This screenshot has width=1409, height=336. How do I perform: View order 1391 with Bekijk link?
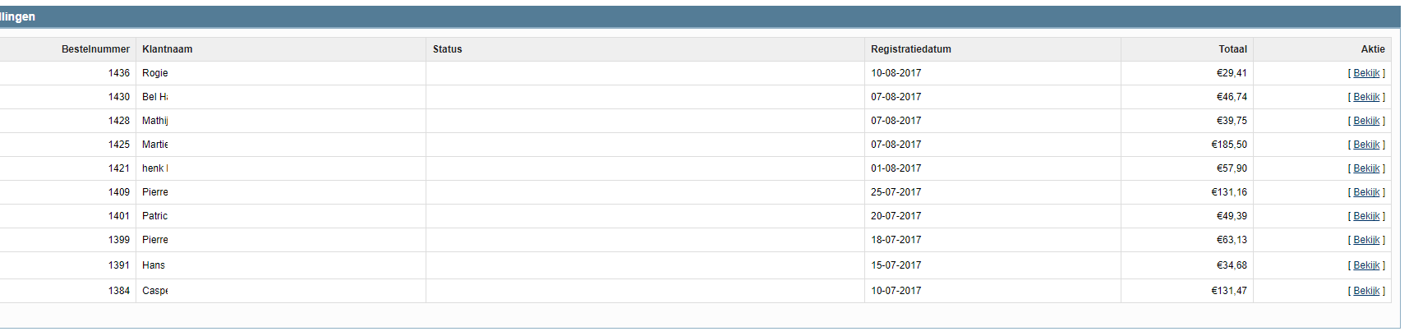click(1366, 265)
